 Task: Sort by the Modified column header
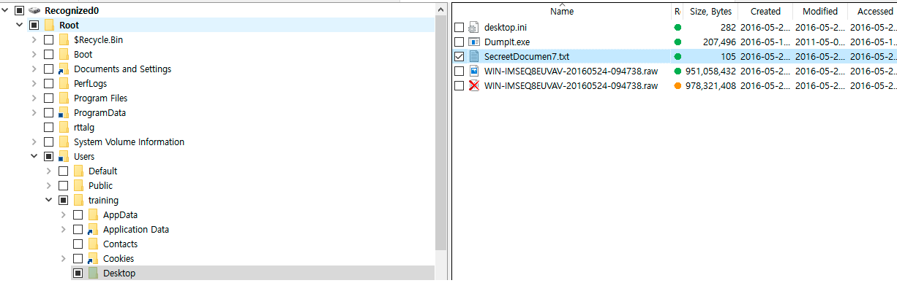820,11
